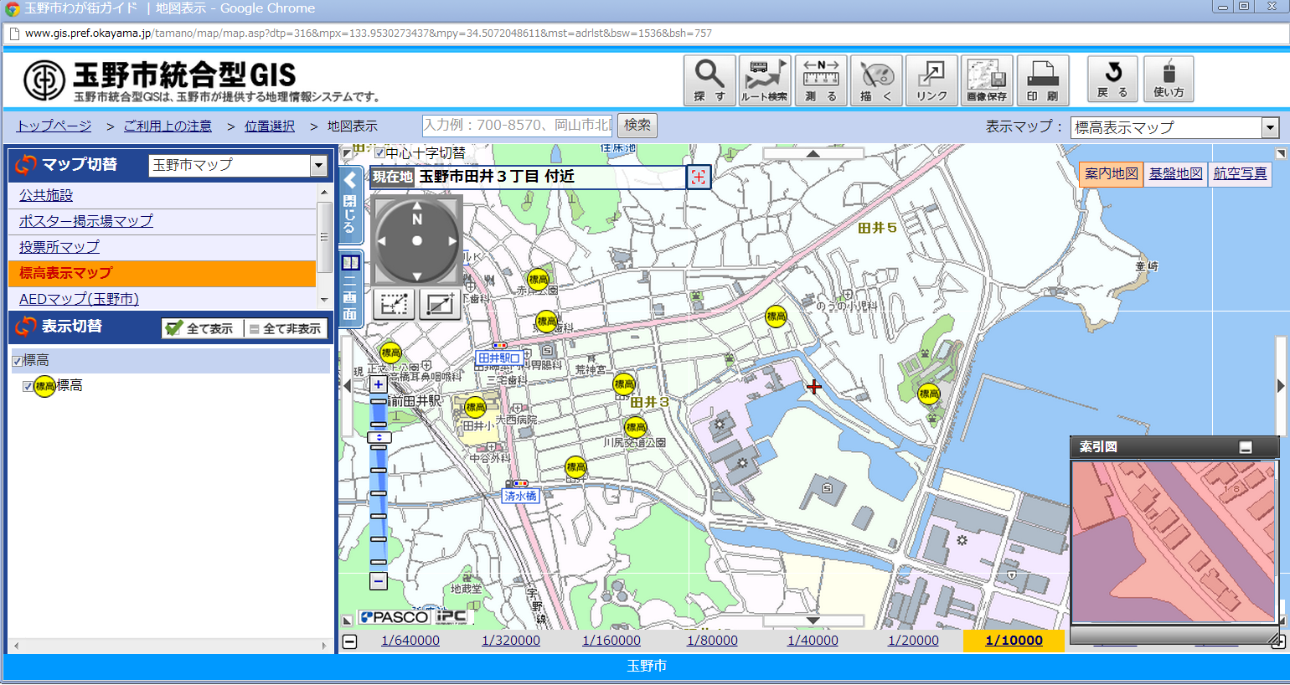Toggle the 標高 layer checkbox with icon
The width and height of the screenshot is (1290, 685).
click(x=28, y=386)
